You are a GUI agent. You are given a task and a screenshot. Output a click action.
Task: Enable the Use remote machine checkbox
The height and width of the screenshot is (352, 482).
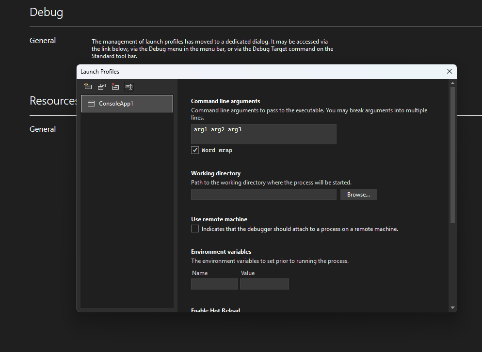[195, 229]
